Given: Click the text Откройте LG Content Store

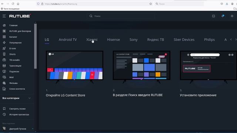Looking at the screenshot, I should click(x=66, y=95).
